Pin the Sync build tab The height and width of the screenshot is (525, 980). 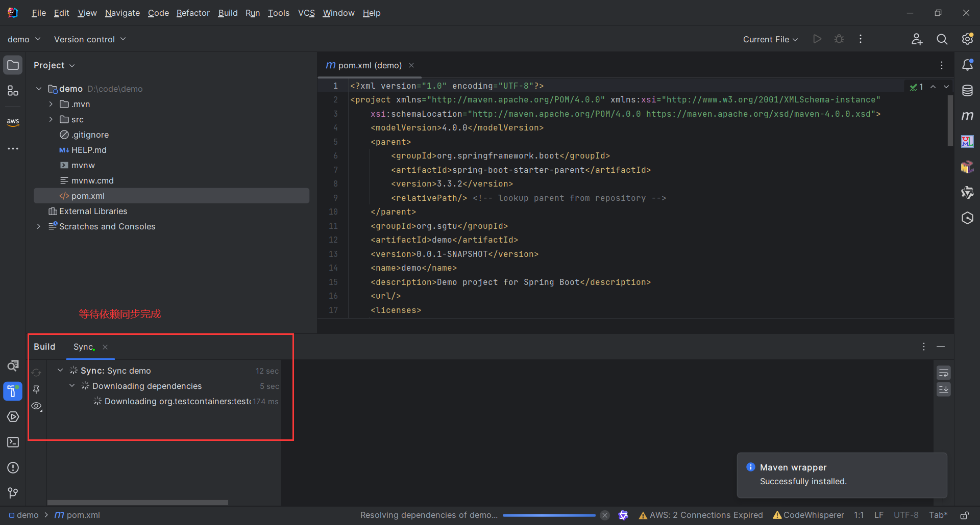[37, 389]
